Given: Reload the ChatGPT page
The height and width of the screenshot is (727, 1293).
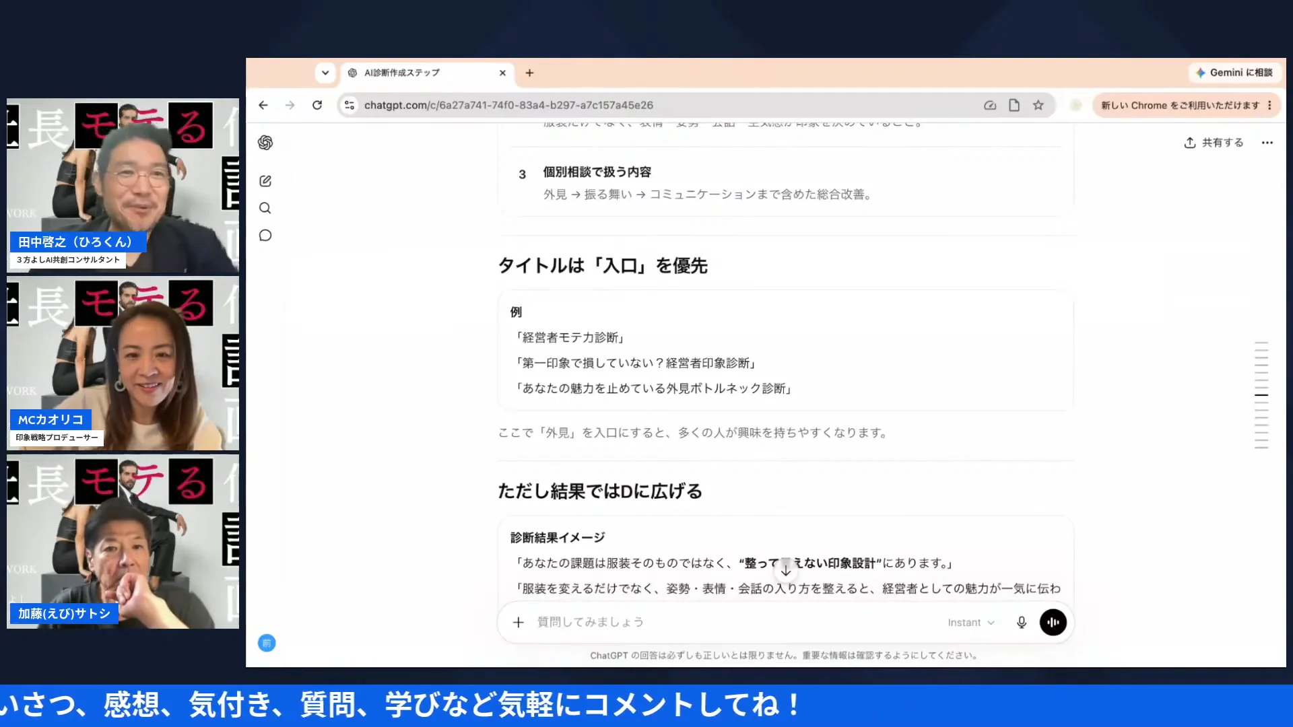Looking at the screenshot, I should coord(317,105).
